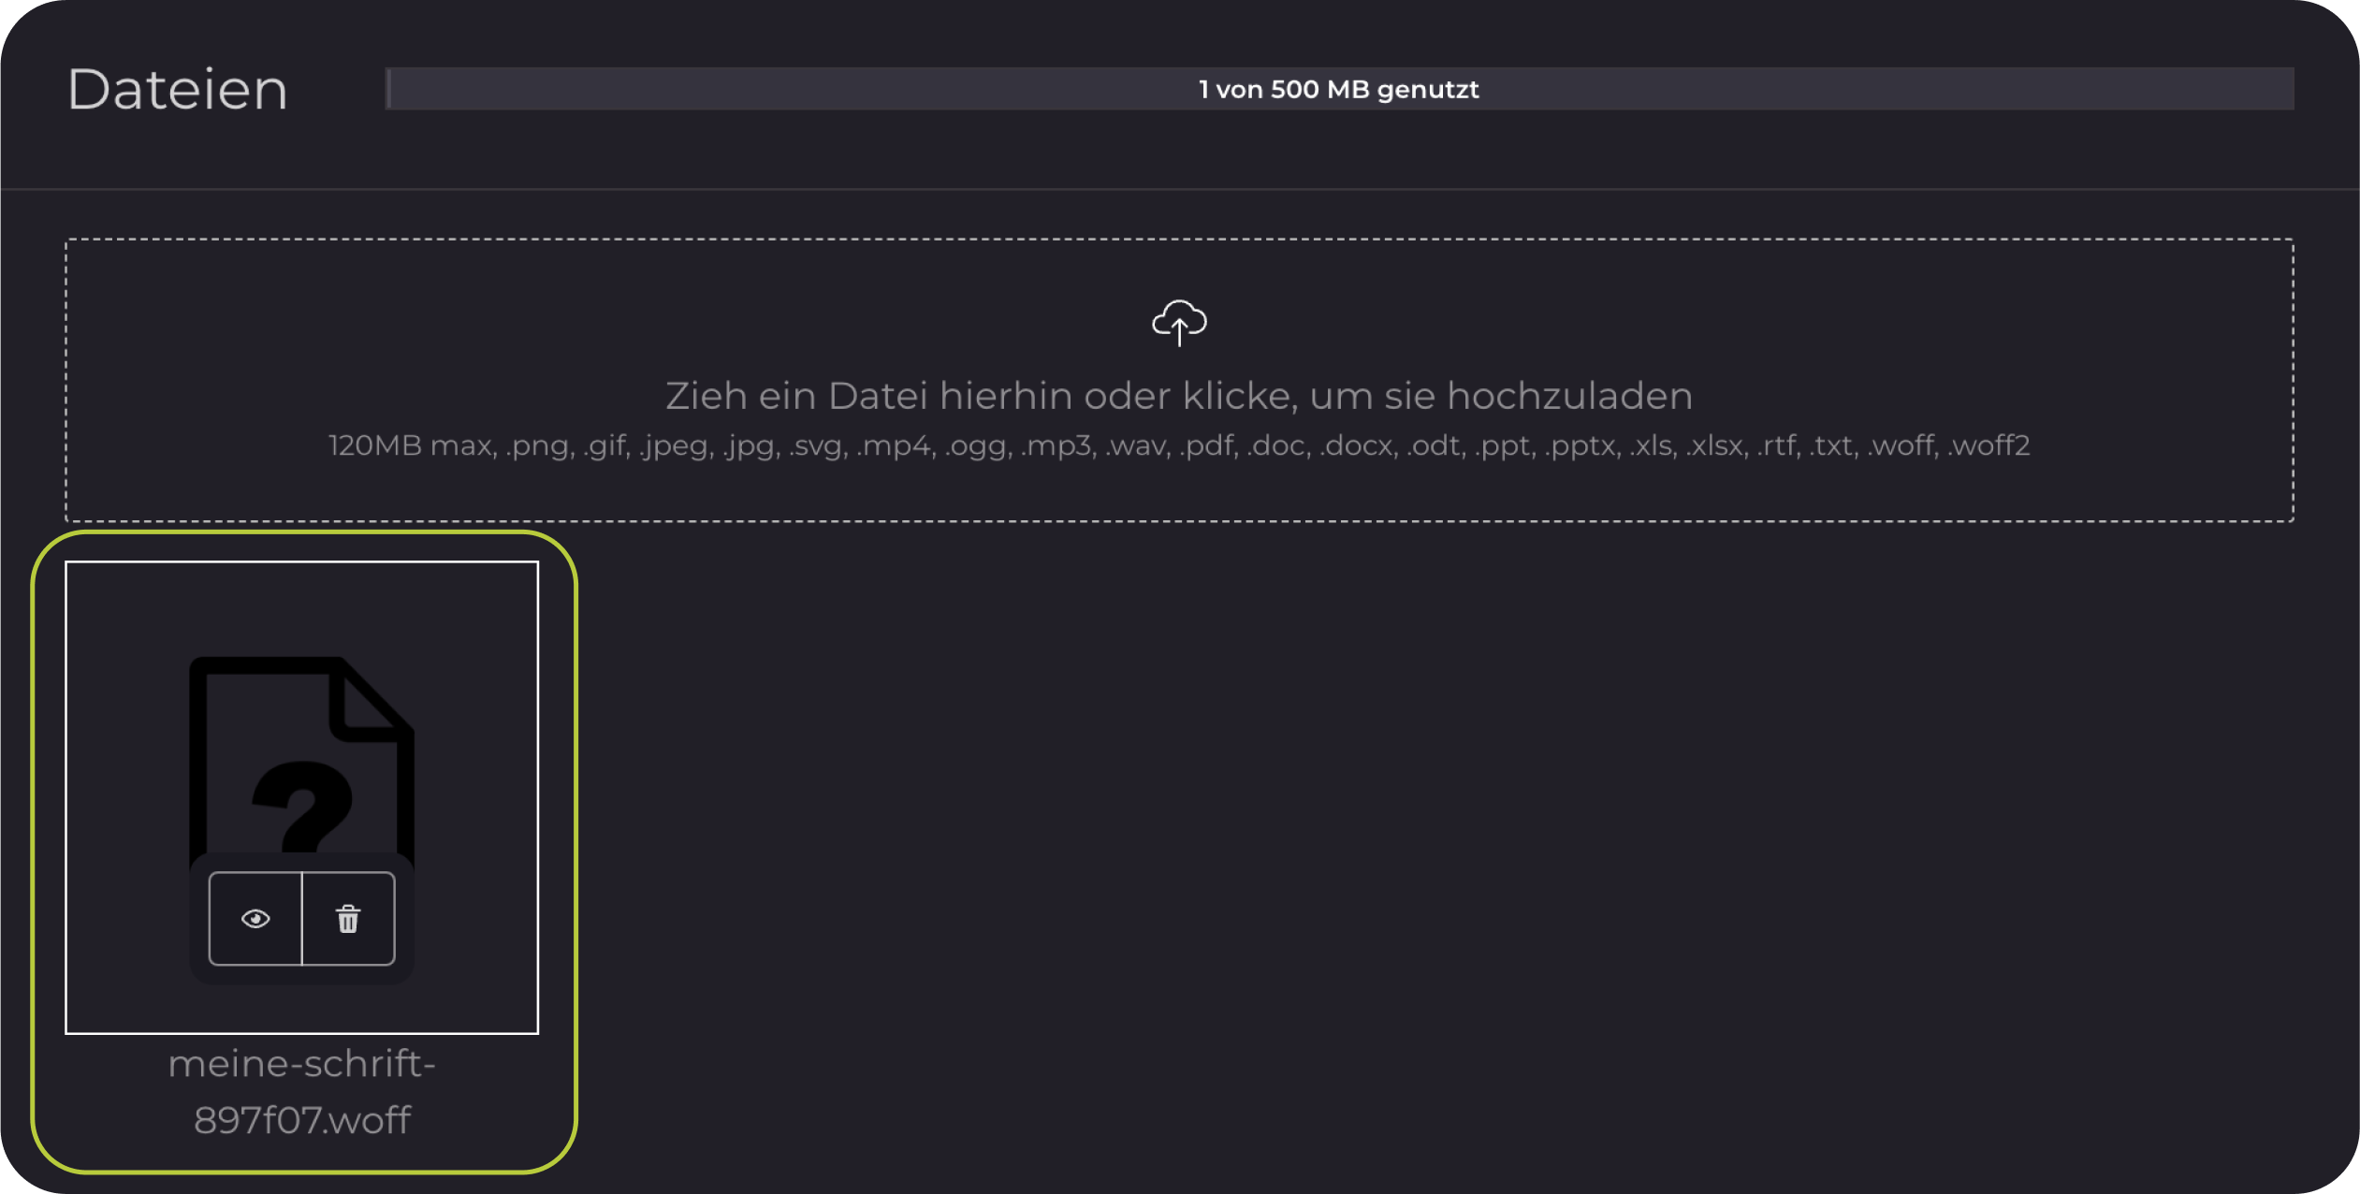Preview the file with the eye icon
This screenshot has width=2360, height=1194.
click(255, 919)
